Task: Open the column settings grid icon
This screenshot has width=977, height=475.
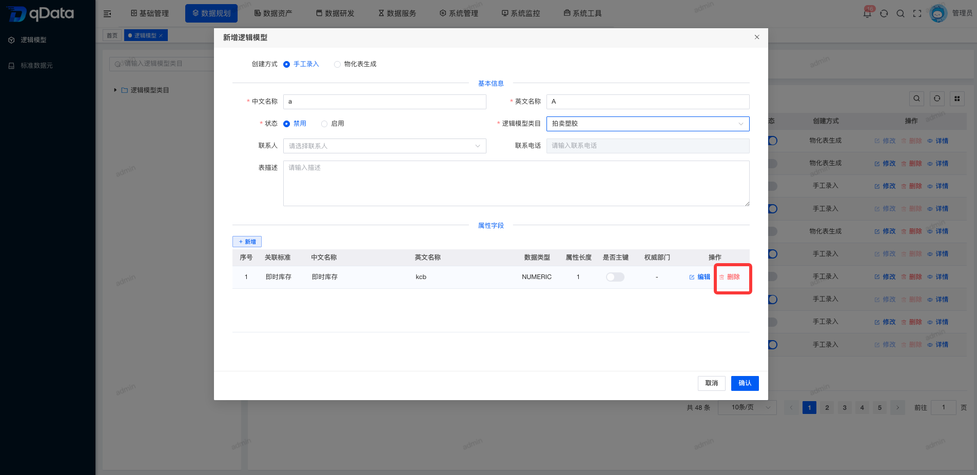Action: click(957, 98)
